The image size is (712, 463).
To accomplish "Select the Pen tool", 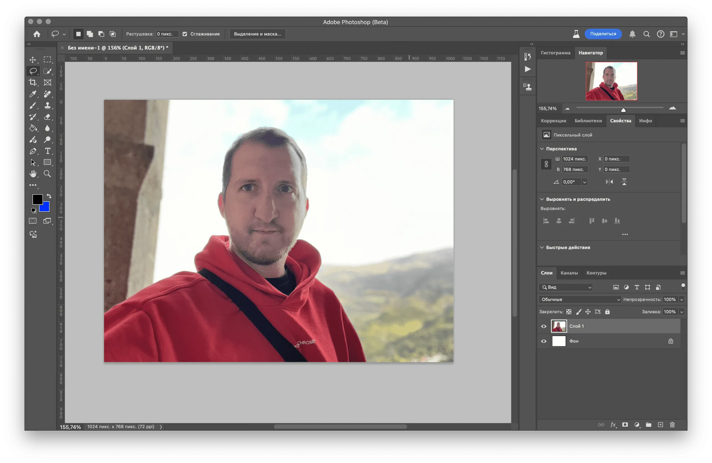I will click(x=33, y=151).
